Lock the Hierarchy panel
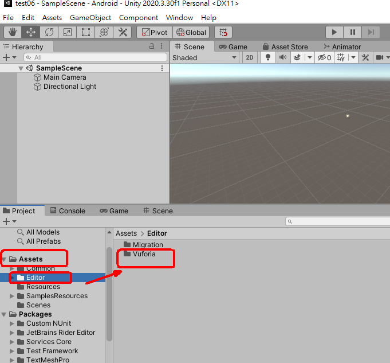 (151, 46)
